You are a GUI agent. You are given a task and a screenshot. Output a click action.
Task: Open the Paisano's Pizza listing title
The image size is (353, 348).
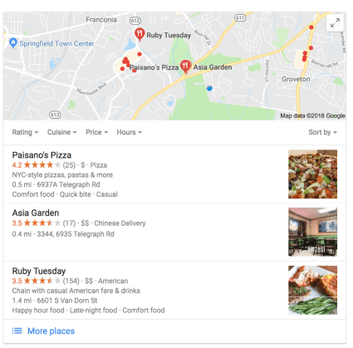[x=42, y=155]
